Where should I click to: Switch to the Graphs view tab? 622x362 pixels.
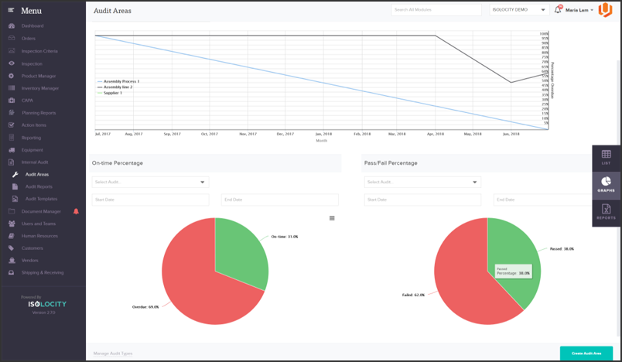pyautogui.click(x=606, y=185)
